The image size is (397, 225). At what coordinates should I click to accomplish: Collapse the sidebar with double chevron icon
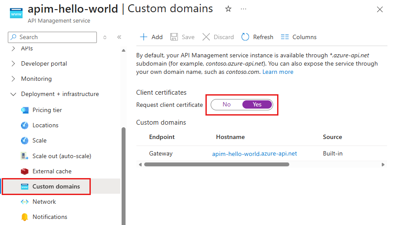click(119, 37)
